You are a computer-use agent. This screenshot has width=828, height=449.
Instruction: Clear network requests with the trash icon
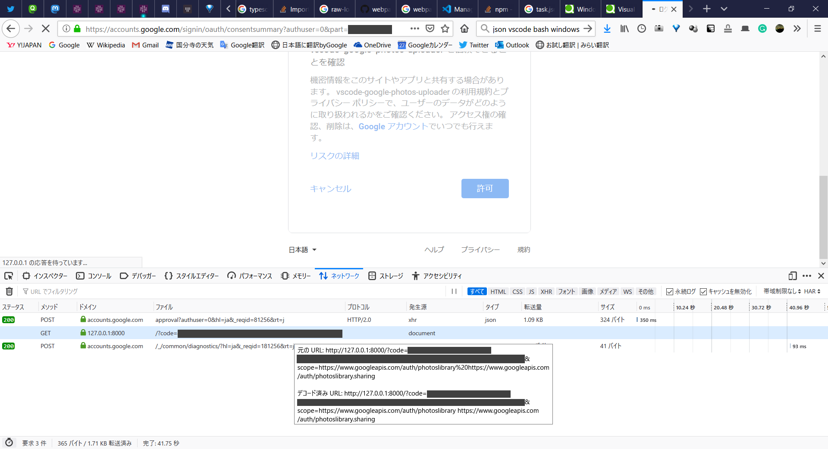pyautogui.click(x=9, y=291)
